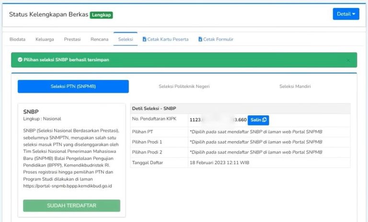Click the file icon beside Cetak Formulir
Image resolution: width=368 pixels, height=222 pixels.
(x=200, y=39)
